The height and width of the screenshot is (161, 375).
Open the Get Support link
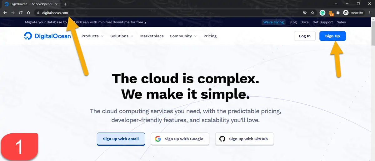pos(323,22)
